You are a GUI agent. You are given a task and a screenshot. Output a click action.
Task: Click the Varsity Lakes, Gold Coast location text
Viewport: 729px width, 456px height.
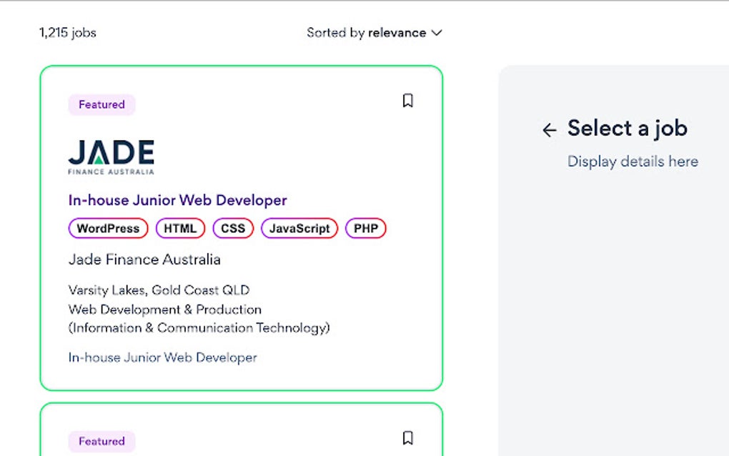click(158, 290)
